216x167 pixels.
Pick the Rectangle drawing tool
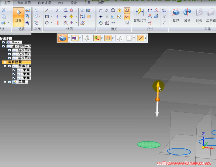click(47, 17)
